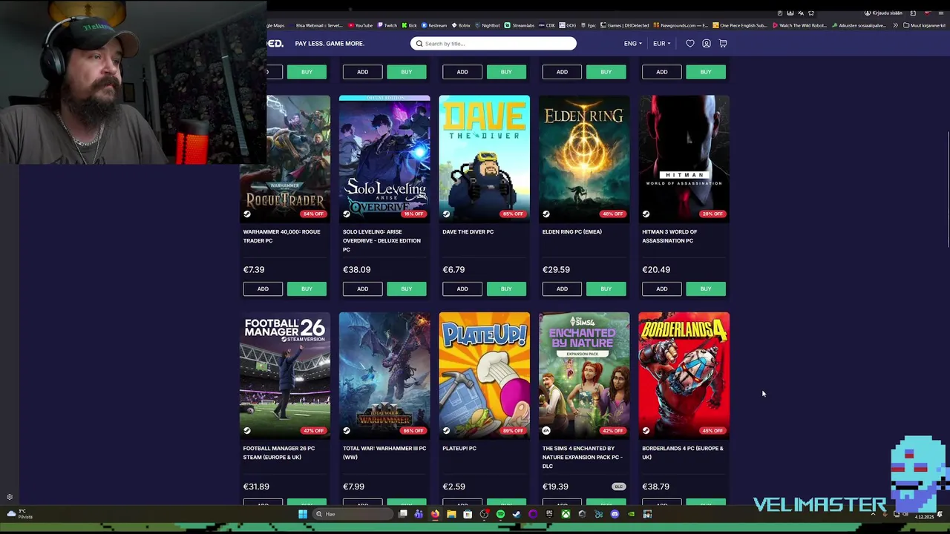Open Watch The Wild Robot bookmark
The image size is (950, 534).
pyautogui.click(x=799, y=25)
